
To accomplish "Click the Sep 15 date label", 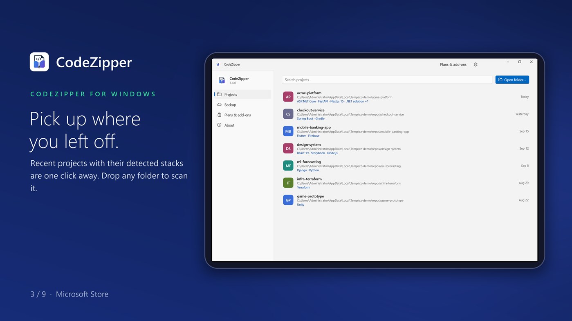I will (x=524, y=131).
